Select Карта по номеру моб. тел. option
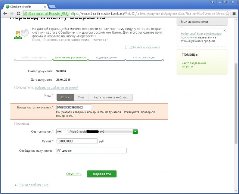Screen dimensions: 239x194 click(111, 97)
